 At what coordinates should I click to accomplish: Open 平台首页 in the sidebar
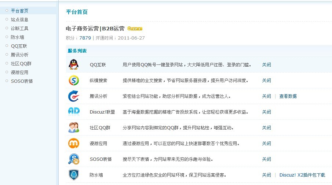[19, 11]
